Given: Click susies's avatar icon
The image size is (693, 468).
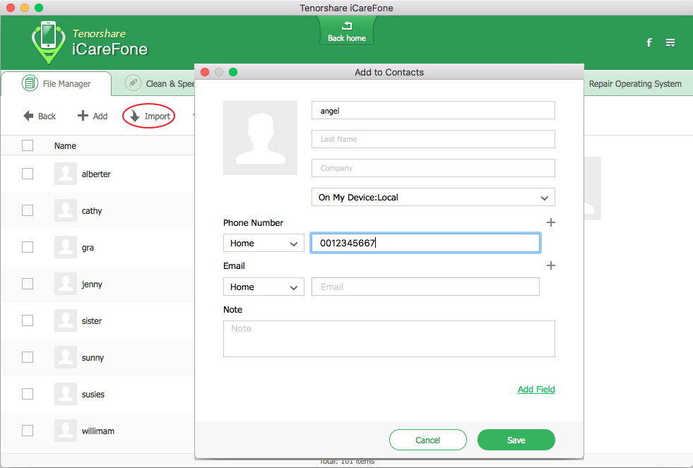Looking at the screenshot, I should [x=66, y=393].
